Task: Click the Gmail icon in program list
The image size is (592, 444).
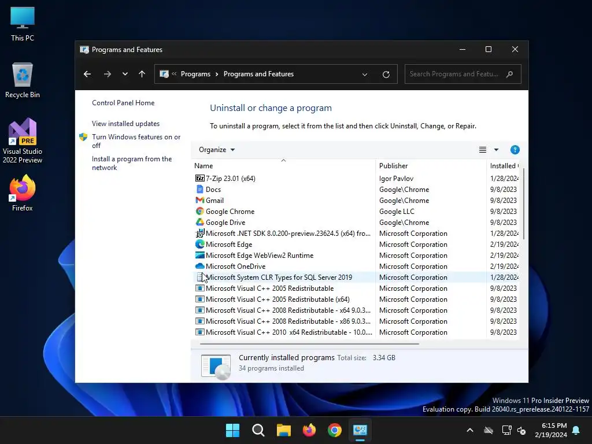Action: 199,200
